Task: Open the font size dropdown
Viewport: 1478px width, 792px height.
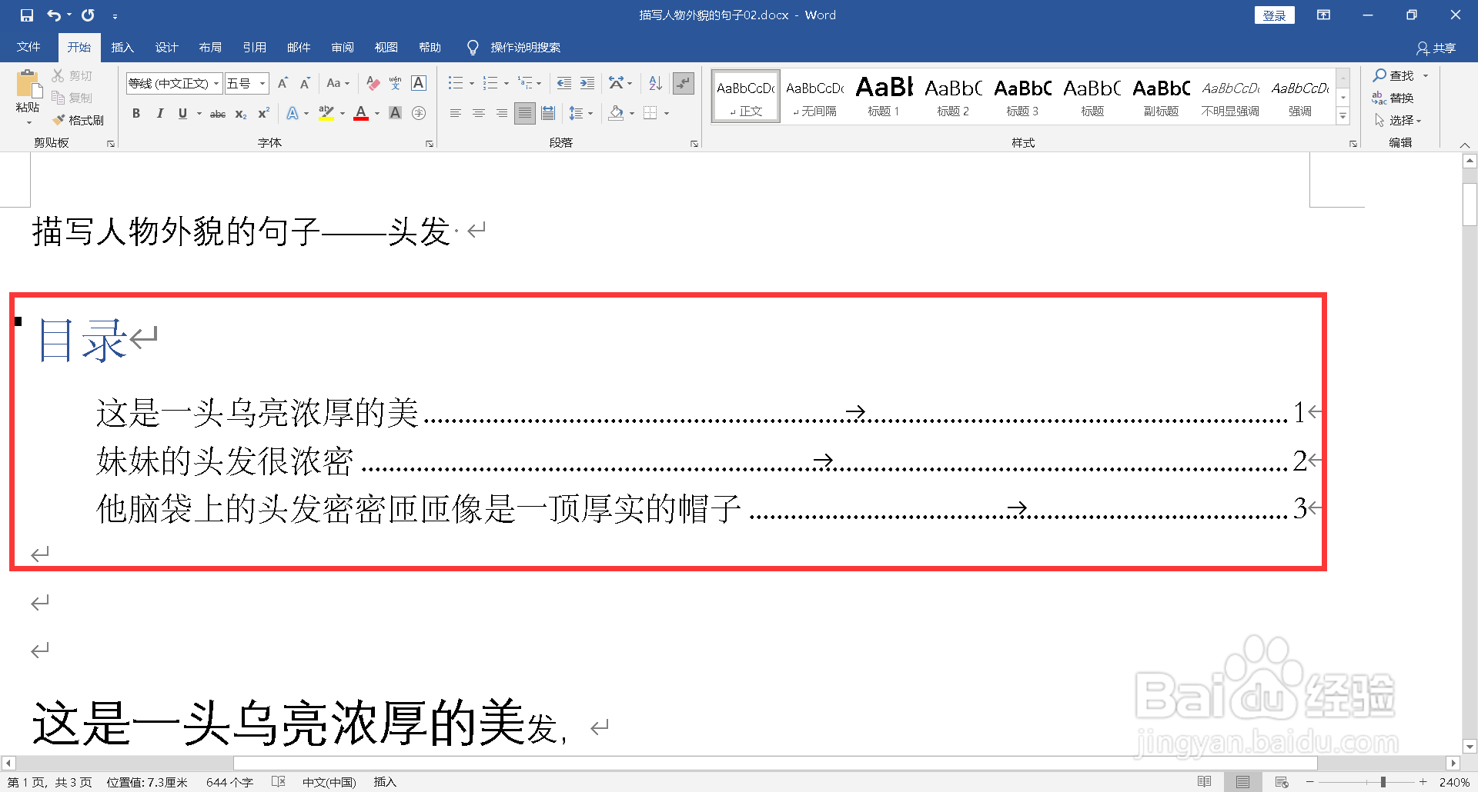Action: (x=262, y=83)
